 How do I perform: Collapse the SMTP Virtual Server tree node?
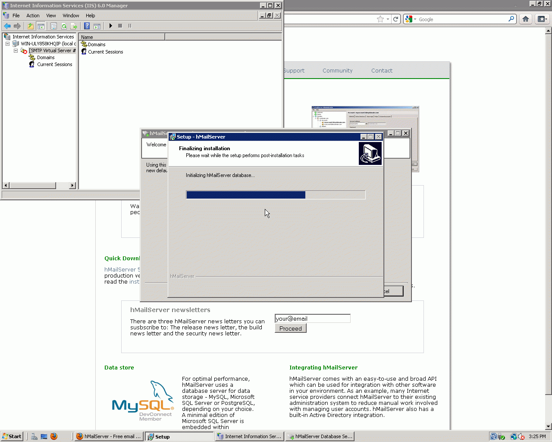(x=16, y=51)
